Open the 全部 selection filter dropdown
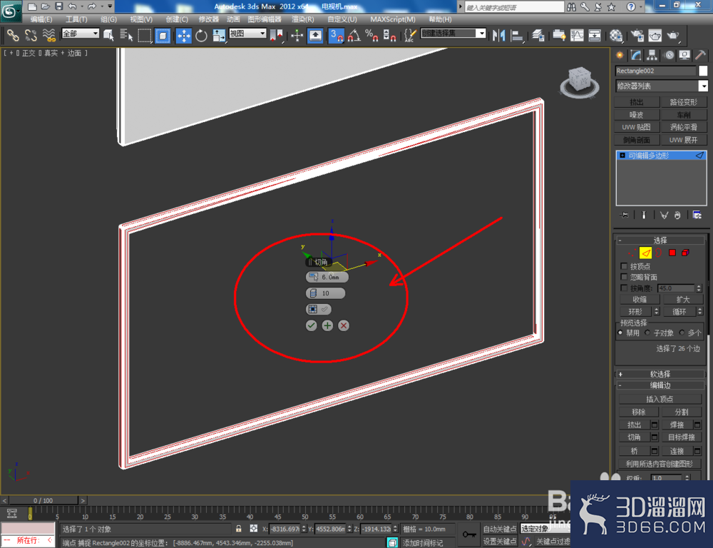Image resolution: width=713 pixels, height=548 pixels. [x=81, y=34]
